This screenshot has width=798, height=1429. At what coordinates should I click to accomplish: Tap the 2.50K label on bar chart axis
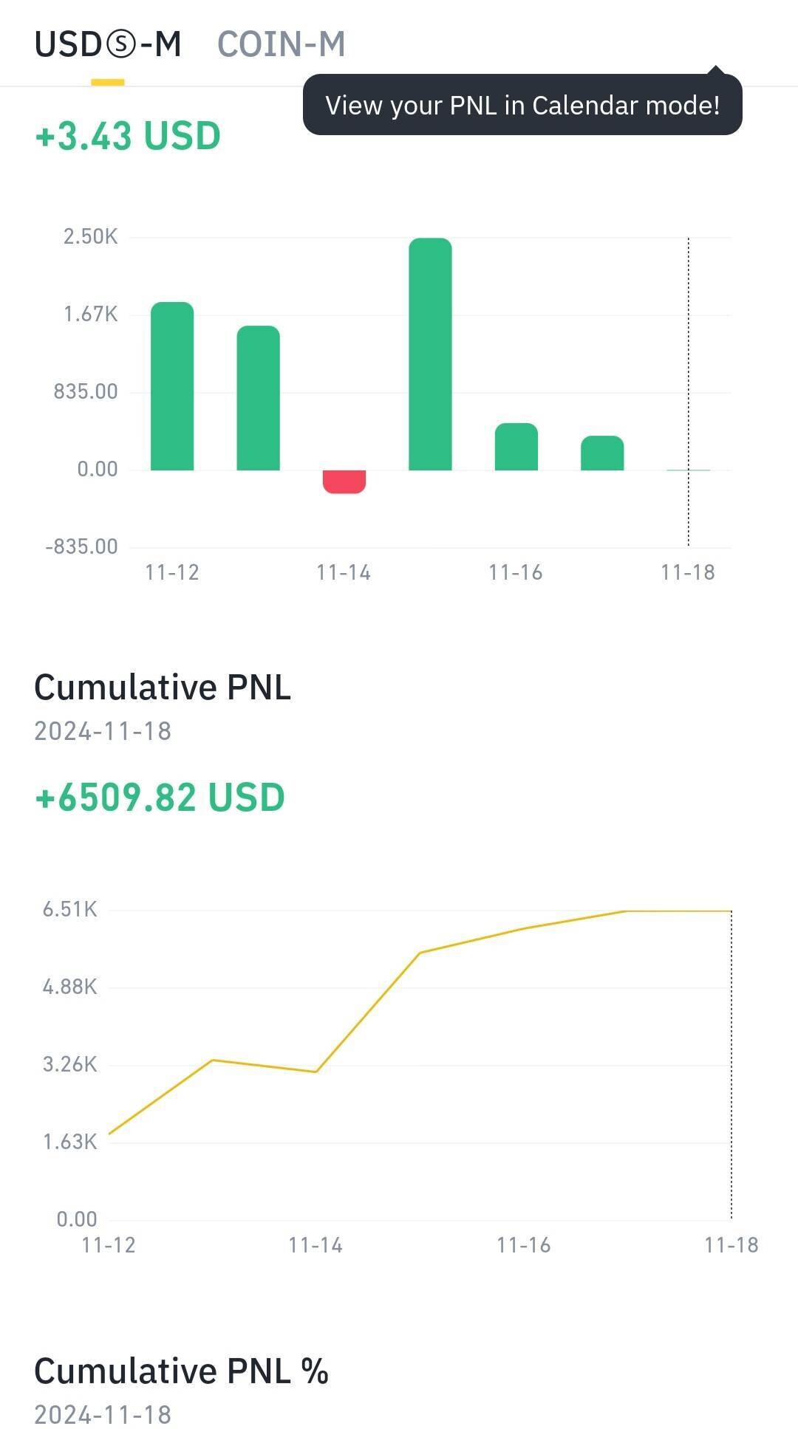click(x=91, y=237)
